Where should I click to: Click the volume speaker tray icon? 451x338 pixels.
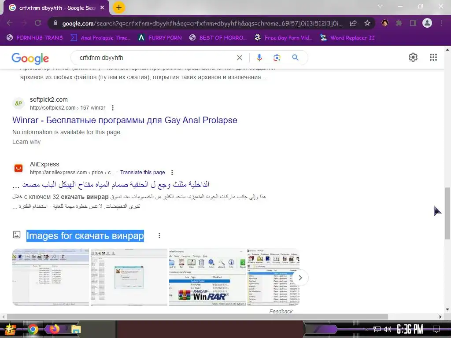coord(388,329)
